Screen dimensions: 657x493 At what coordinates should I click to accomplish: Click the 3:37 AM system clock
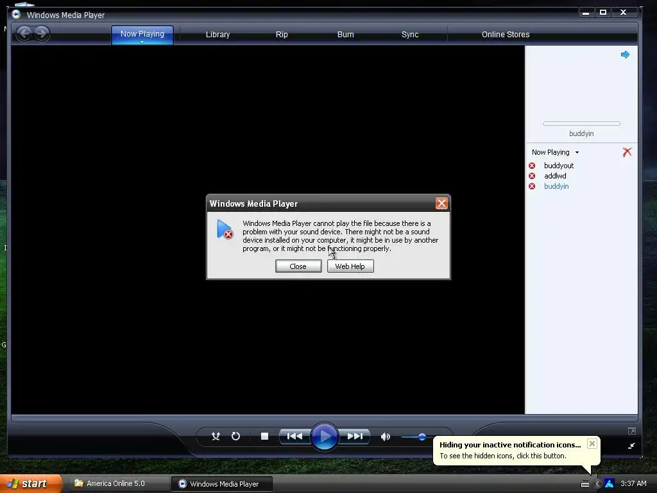633,483
